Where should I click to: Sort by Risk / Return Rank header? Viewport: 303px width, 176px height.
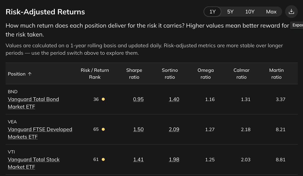click(x=95, y=74)
